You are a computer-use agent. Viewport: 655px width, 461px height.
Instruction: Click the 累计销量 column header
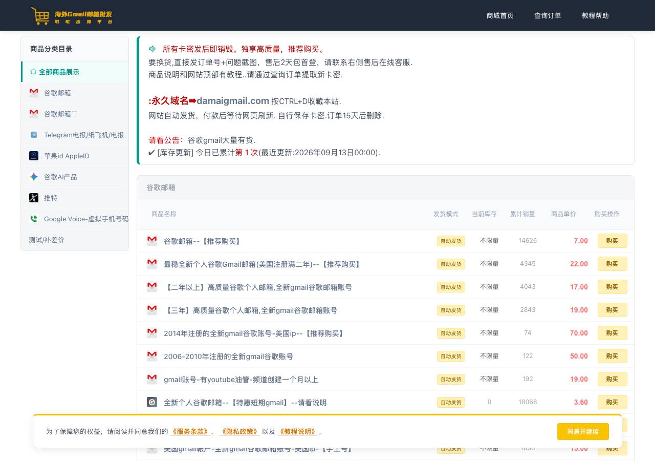point(522,214)
